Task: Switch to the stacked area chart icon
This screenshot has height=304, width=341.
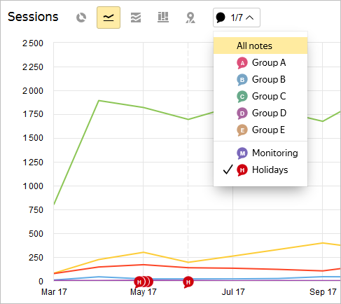Action: point(136,18)
